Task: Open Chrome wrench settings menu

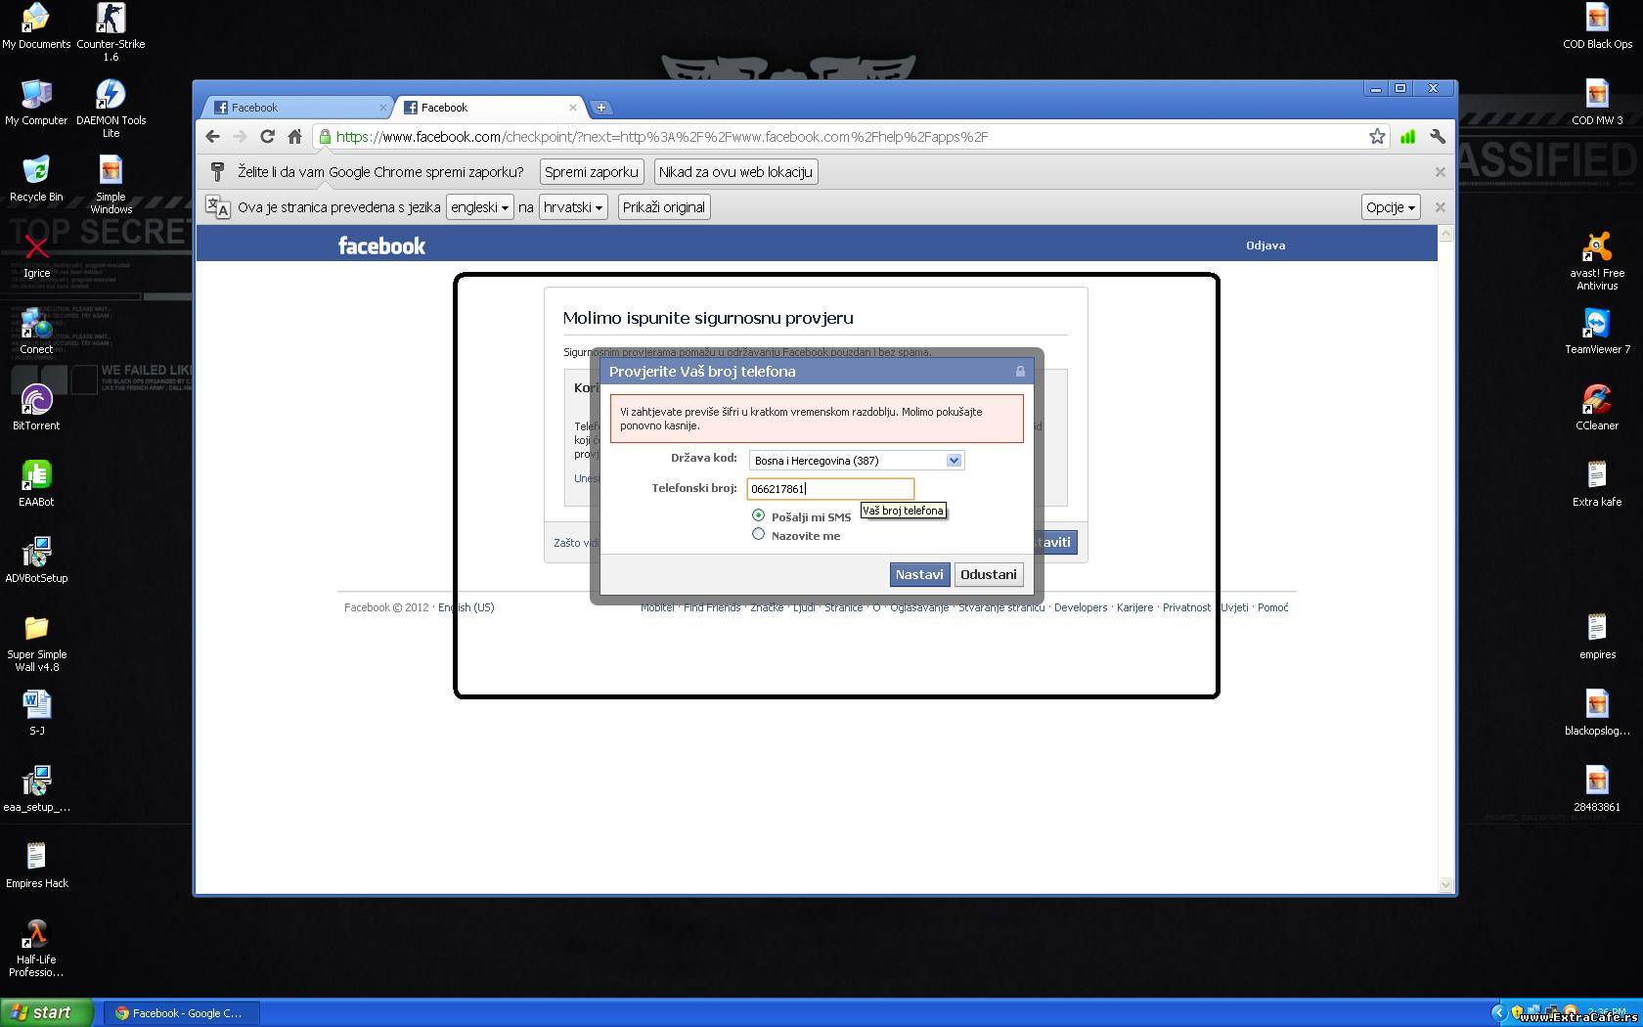Action: (1438, 137)
